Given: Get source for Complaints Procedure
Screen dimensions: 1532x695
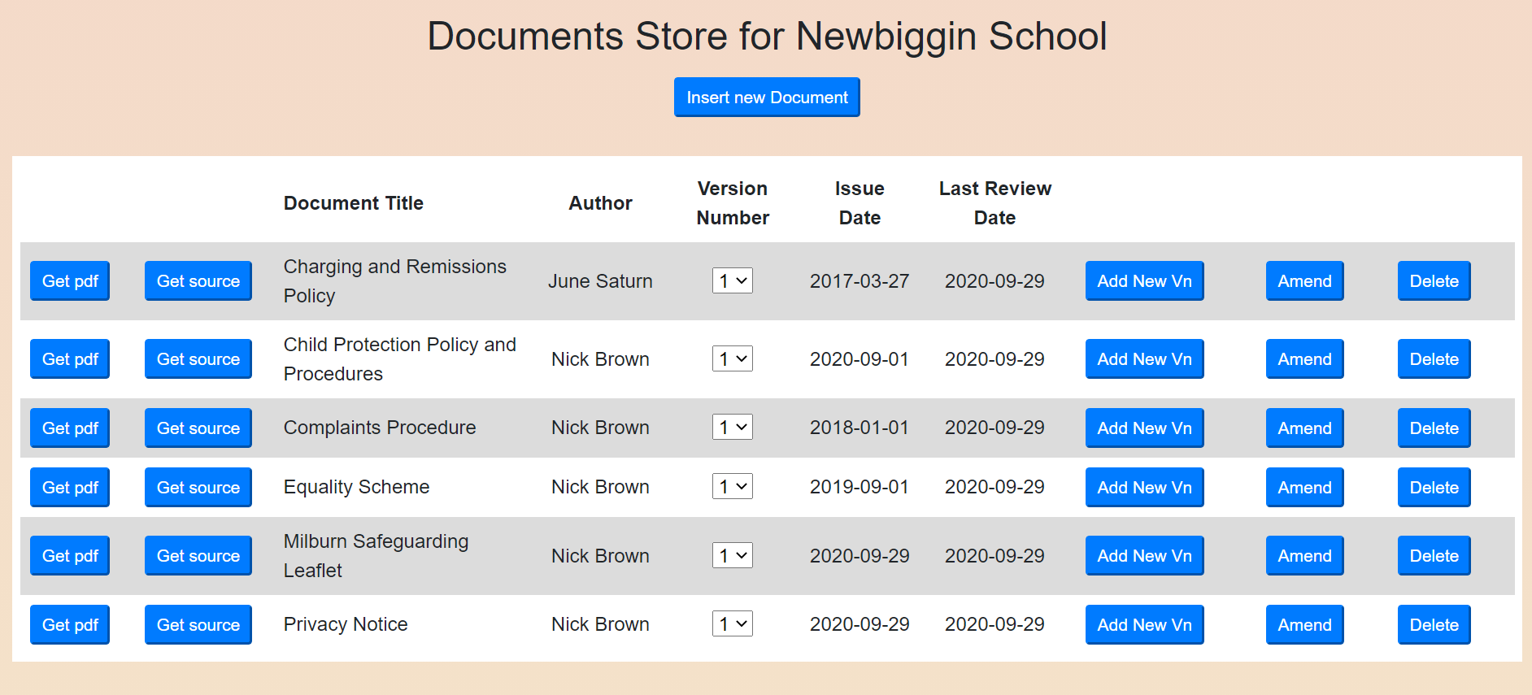Looking at the screenshot, I should (x=198, y=428).
